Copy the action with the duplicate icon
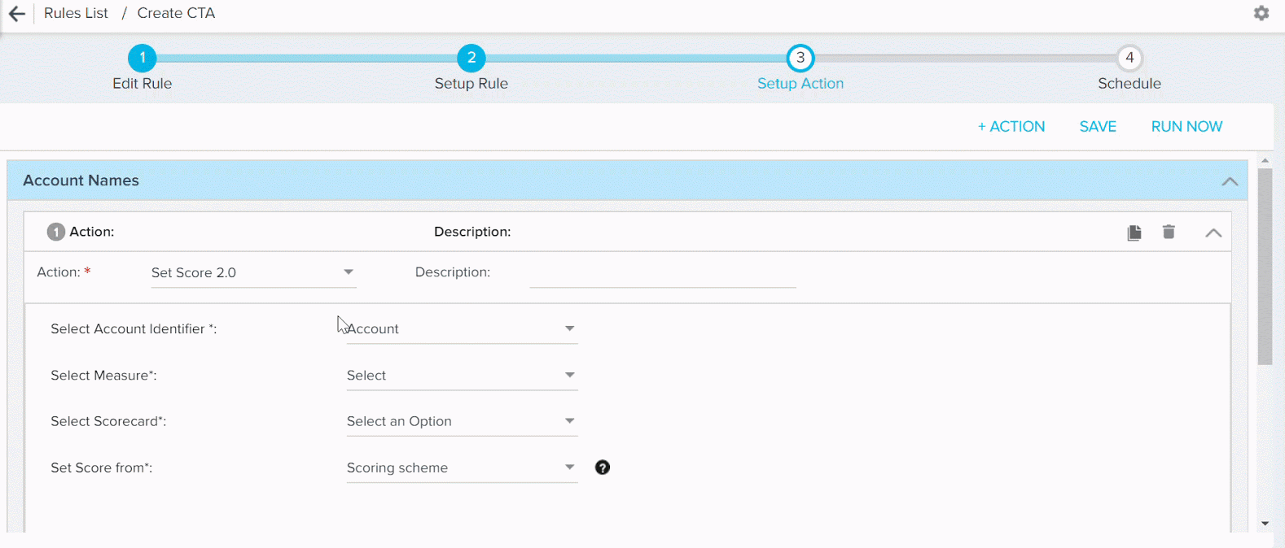Viewport: 1285px width, 548px height. point(1134,233)
